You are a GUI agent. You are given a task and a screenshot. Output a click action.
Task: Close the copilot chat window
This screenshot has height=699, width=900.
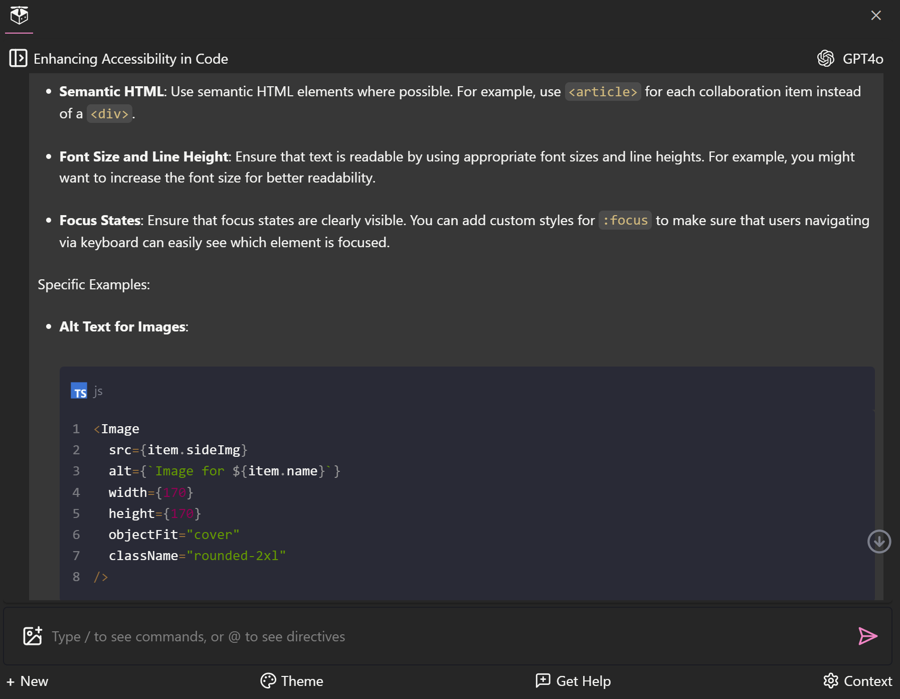coord(876,16)
